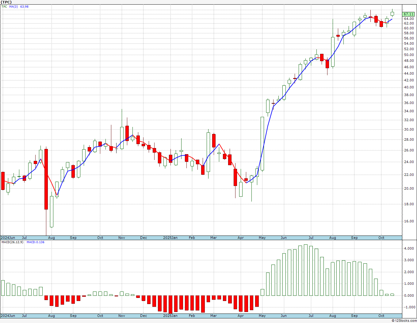Select the 50.00 price axis label

[x=409, y=55]
